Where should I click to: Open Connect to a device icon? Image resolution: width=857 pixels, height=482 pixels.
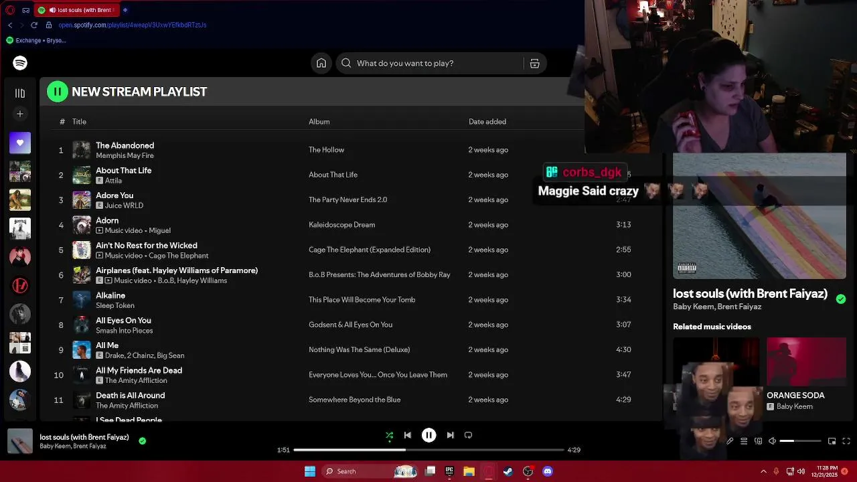[758, 441]
